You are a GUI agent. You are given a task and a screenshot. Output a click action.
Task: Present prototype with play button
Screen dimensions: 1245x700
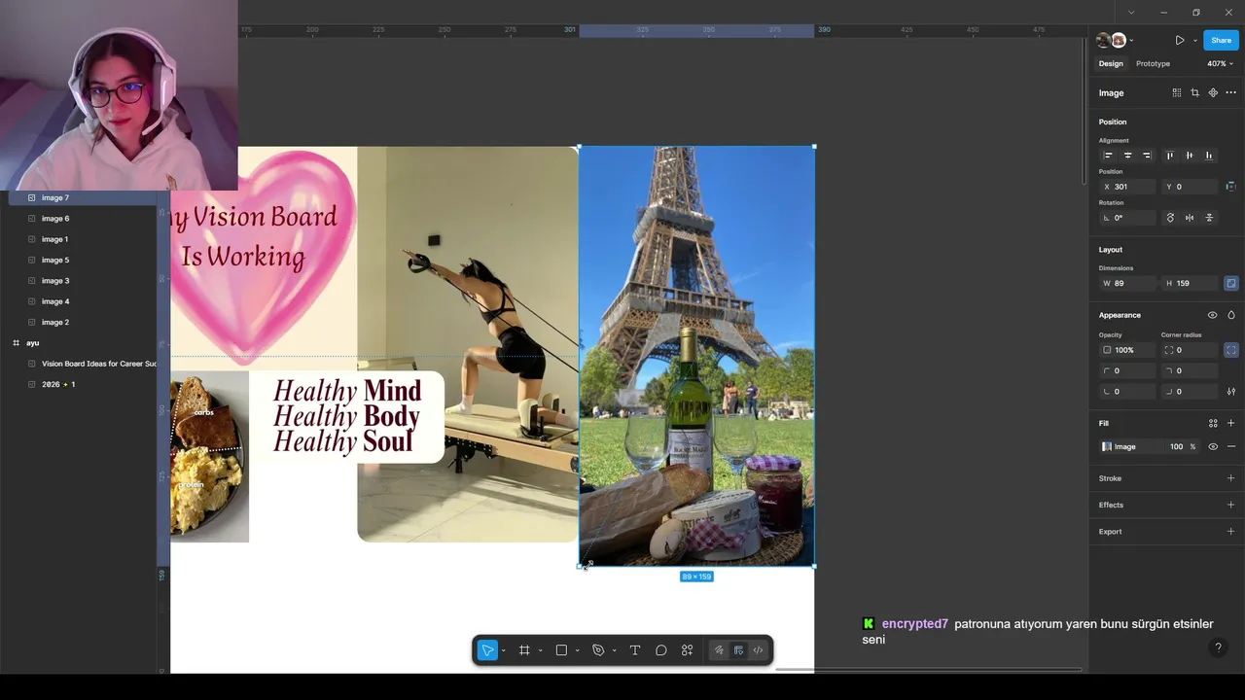coord(1180,40)
